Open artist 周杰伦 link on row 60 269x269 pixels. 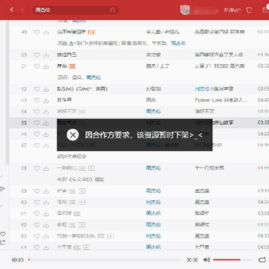[x=153, y=202]
